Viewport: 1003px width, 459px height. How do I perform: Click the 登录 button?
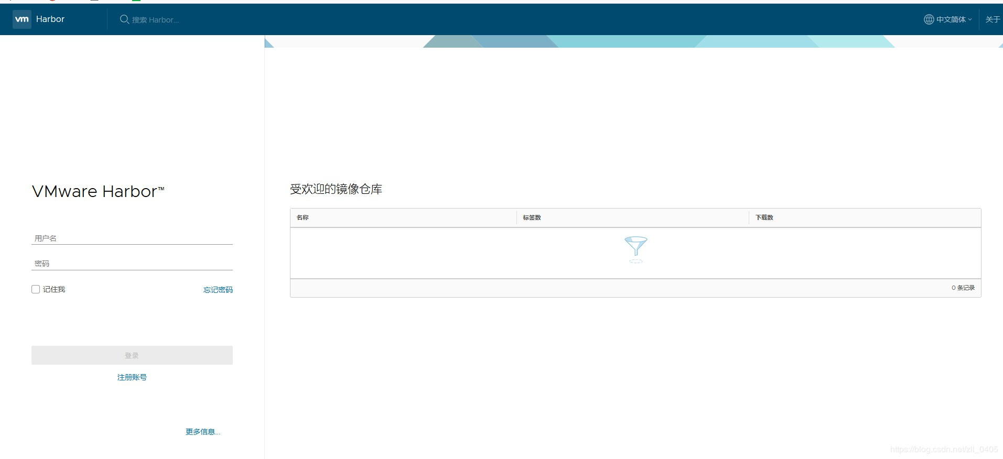[x=132, y=355]
